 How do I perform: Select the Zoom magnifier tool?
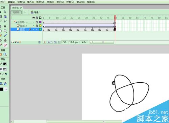5,55
